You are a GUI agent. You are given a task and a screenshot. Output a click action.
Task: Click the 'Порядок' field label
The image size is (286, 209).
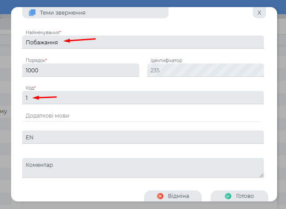35,60
